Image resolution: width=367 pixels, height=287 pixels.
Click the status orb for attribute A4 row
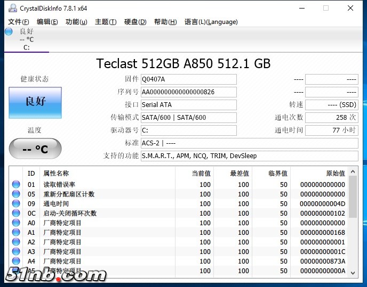click(16, 261)
